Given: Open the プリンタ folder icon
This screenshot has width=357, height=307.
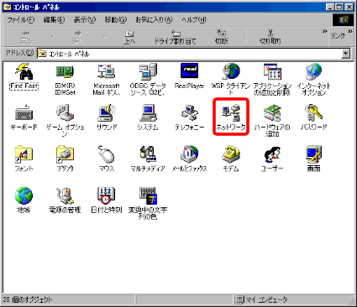Looking at the screenshot, I should click(x=65, y=159).
